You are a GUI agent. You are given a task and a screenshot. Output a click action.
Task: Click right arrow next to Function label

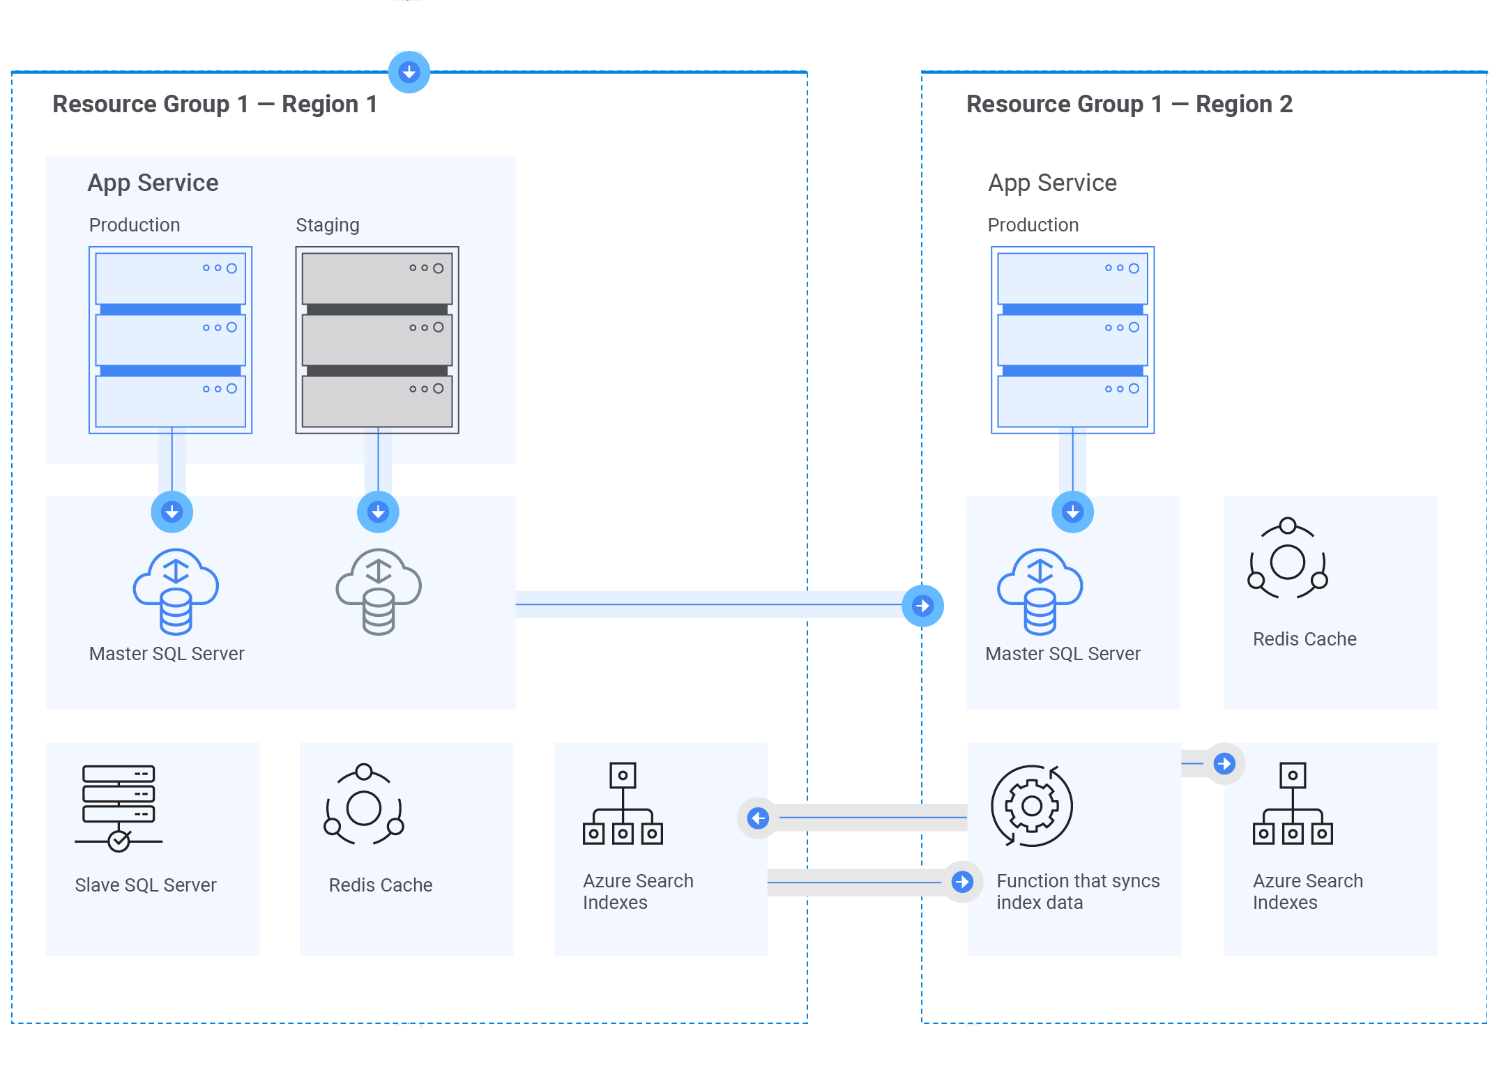coord(962,882)
